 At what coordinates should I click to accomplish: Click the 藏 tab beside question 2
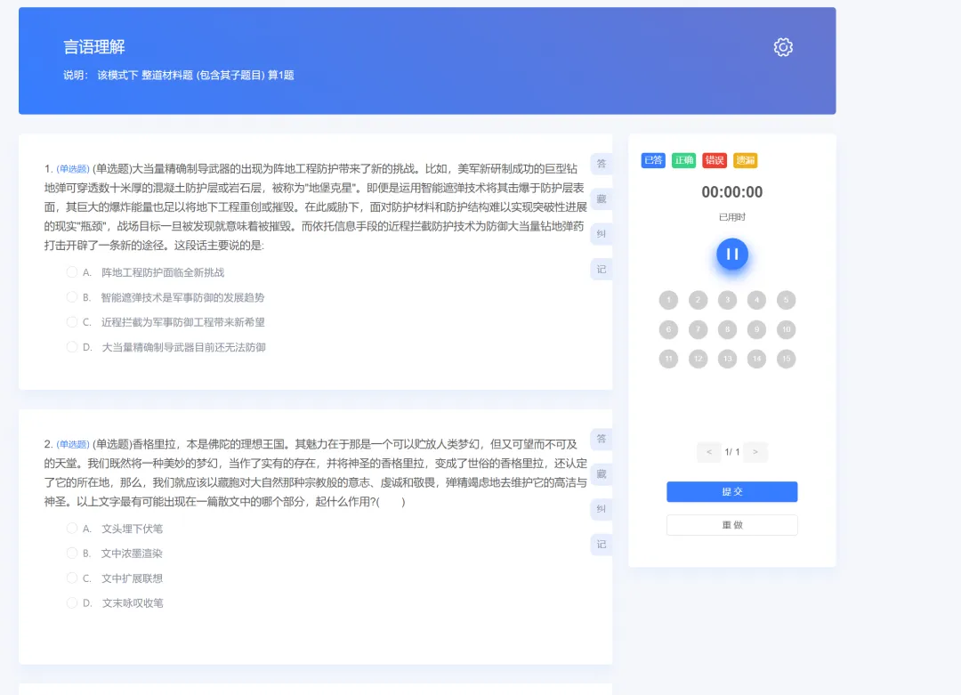click(x=602, y=473)
